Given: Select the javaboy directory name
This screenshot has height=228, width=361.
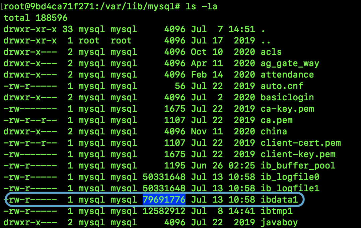Looking at the screenshot, I should tap(279, 223).
